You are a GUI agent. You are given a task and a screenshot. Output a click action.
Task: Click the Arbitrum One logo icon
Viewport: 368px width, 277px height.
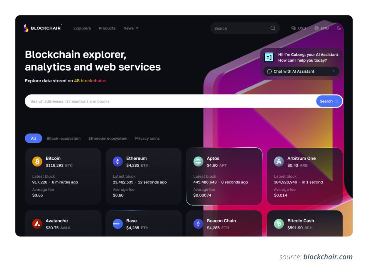278,161
